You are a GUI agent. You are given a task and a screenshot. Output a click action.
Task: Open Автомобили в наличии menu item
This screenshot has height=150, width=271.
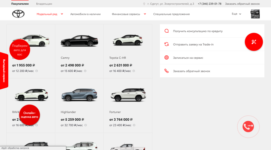pos(85,14)
